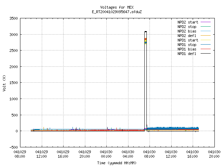Select the NPD2 stop legend label
The width and height of the screenshot is (221, 166).
coord(187,27)
